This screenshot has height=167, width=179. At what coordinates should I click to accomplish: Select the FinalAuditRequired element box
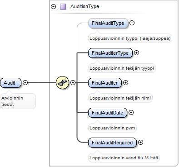[x=113, y=143]
